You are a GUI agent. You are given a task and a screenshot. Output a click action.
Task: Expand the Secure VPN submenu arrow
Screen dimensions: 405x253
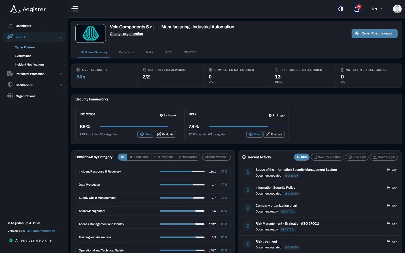[61, 85]
